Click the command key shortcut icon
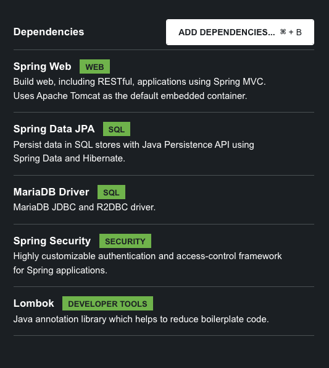Viewport: 329px width, 368px height. point(283,32)
